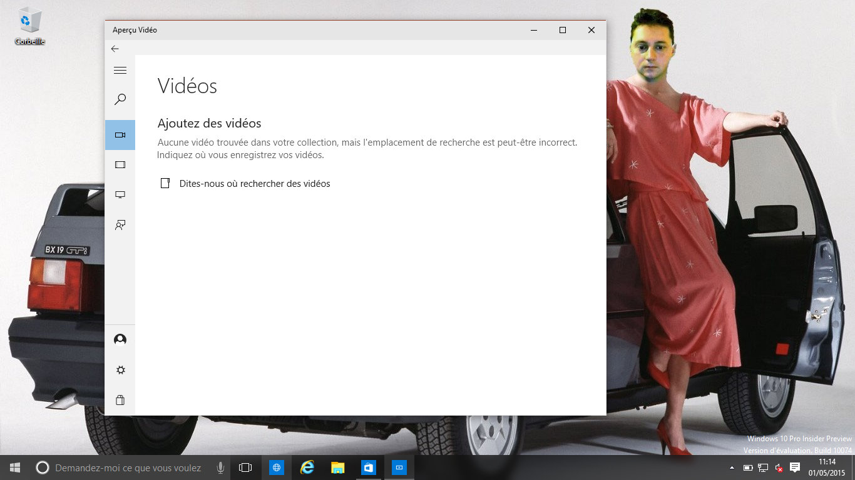
Task: Click the search magnifier icon in sidebar
Action: tap(120, 99)
